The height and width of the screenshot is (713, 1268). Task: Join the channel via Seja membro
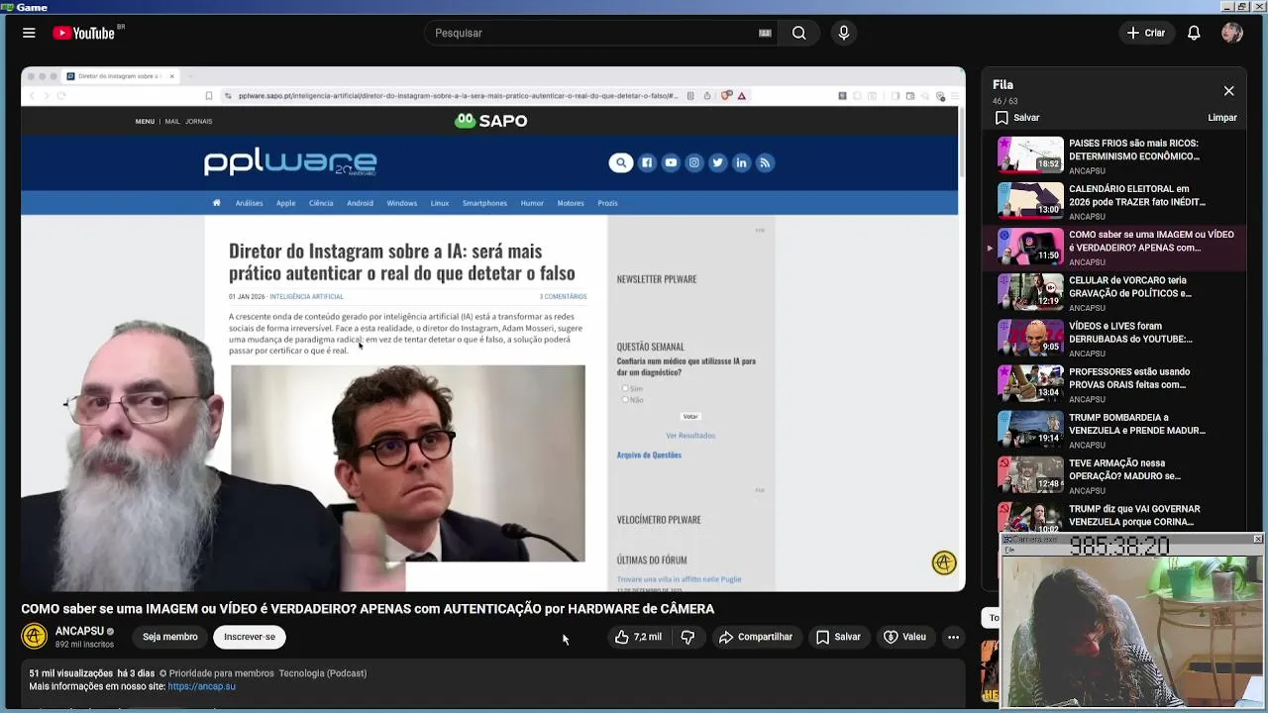click(x=169, y=637)
